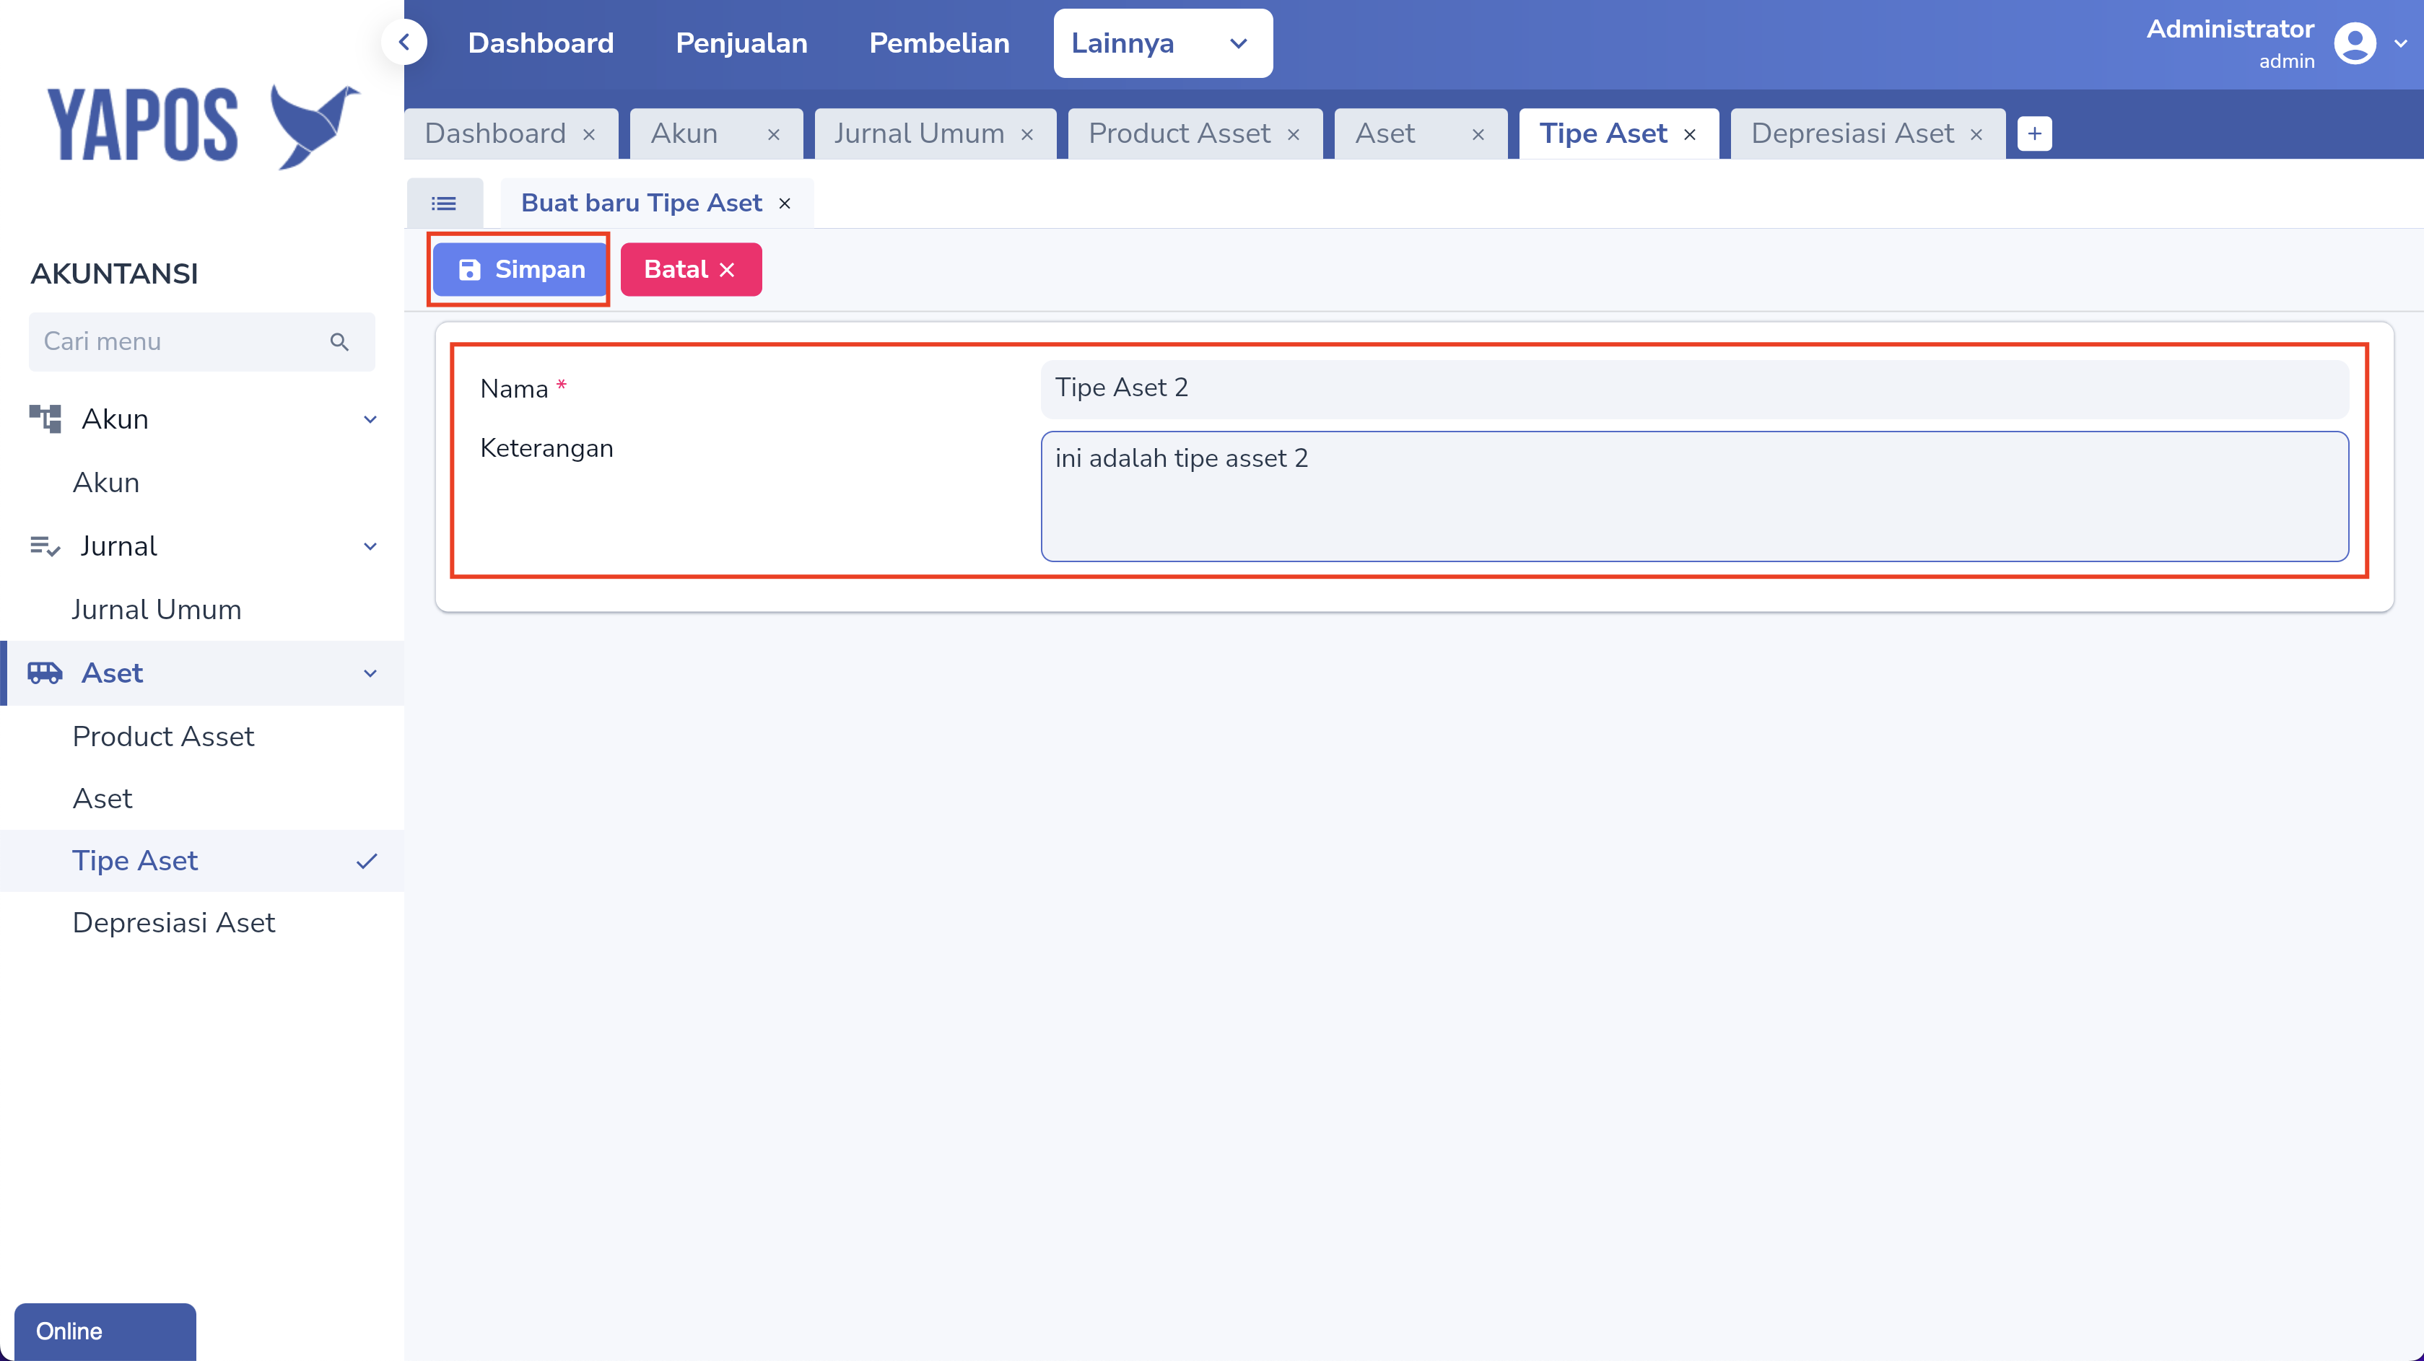Close the Depresiasi Aset tab

click(1976, 134)
